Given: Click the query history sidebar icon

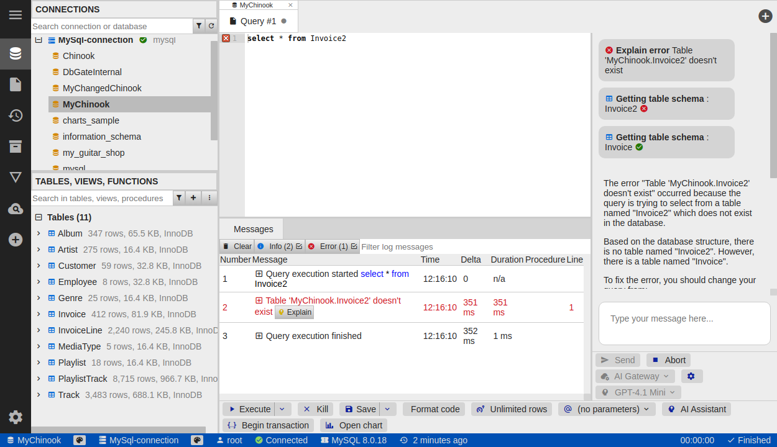Looking at the screenshot, I should (x=16, y=115).
